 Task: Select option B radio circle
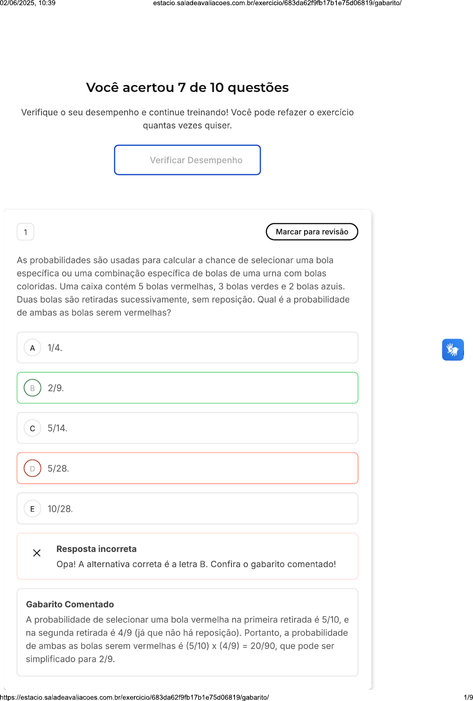coord(32,388)
